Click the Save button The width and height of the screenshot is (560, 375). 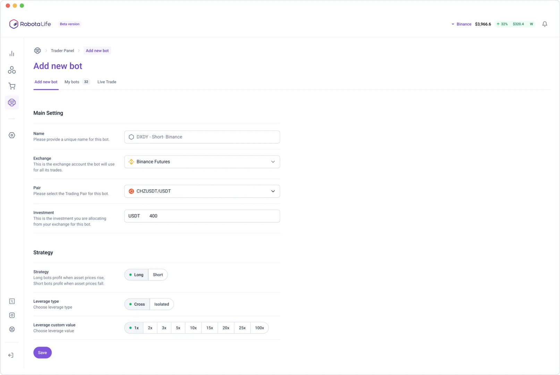click(42, 352)
